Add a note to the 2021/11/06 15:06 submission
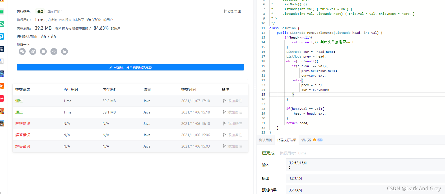 pyautogui.click(x=233, y=135)
